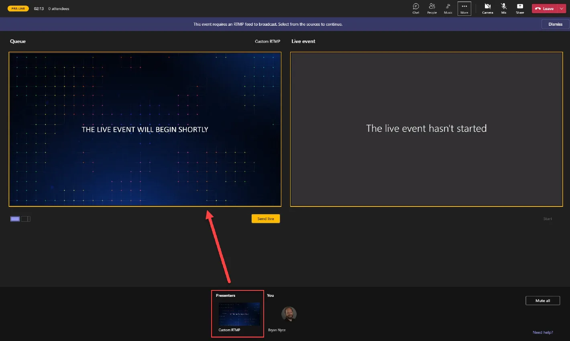Click the Live event heading

[303, 41]
